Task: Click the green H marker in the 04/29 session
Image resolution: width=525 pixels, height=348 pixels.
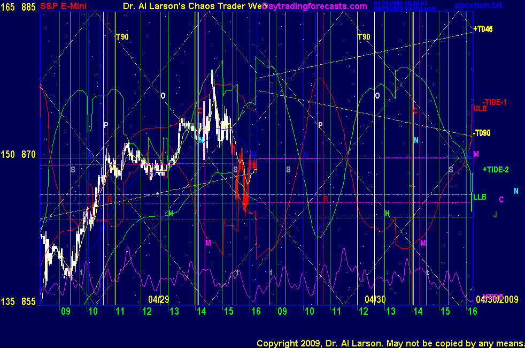Action: click(x=171, y=214)
